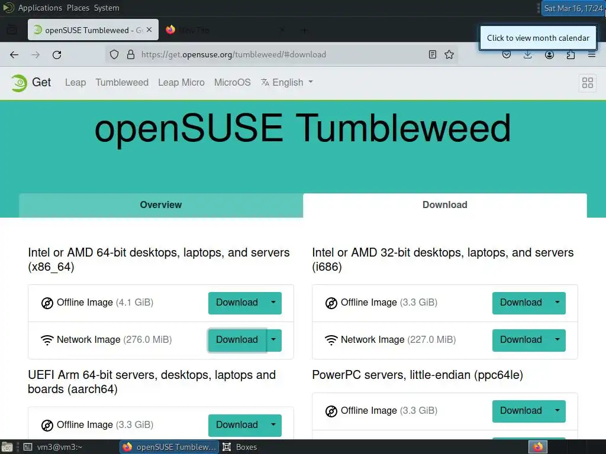Download the ppc64le Offline Image

pyautogui.click(x=521, y=411)
